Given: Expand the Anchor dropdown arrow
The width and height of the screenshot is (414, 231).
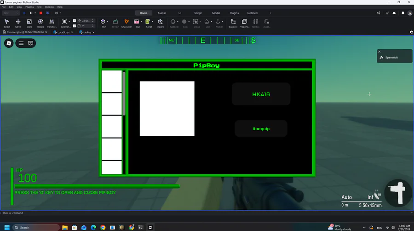Looking at the screenshot, I should point(223,22).
